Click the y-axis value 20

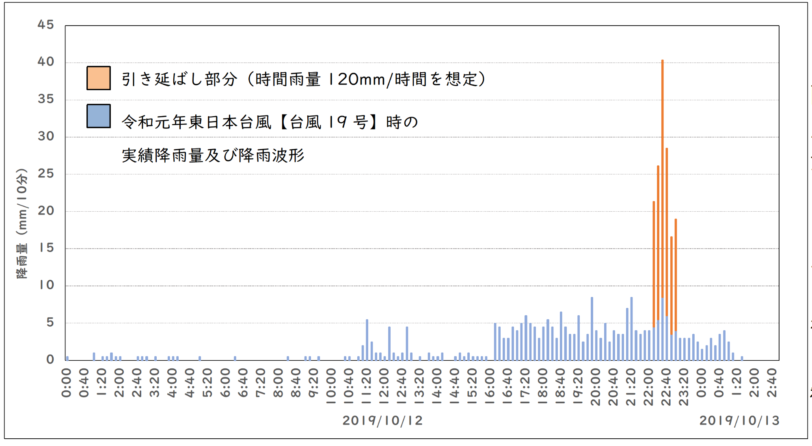click(x=45, y=211)
